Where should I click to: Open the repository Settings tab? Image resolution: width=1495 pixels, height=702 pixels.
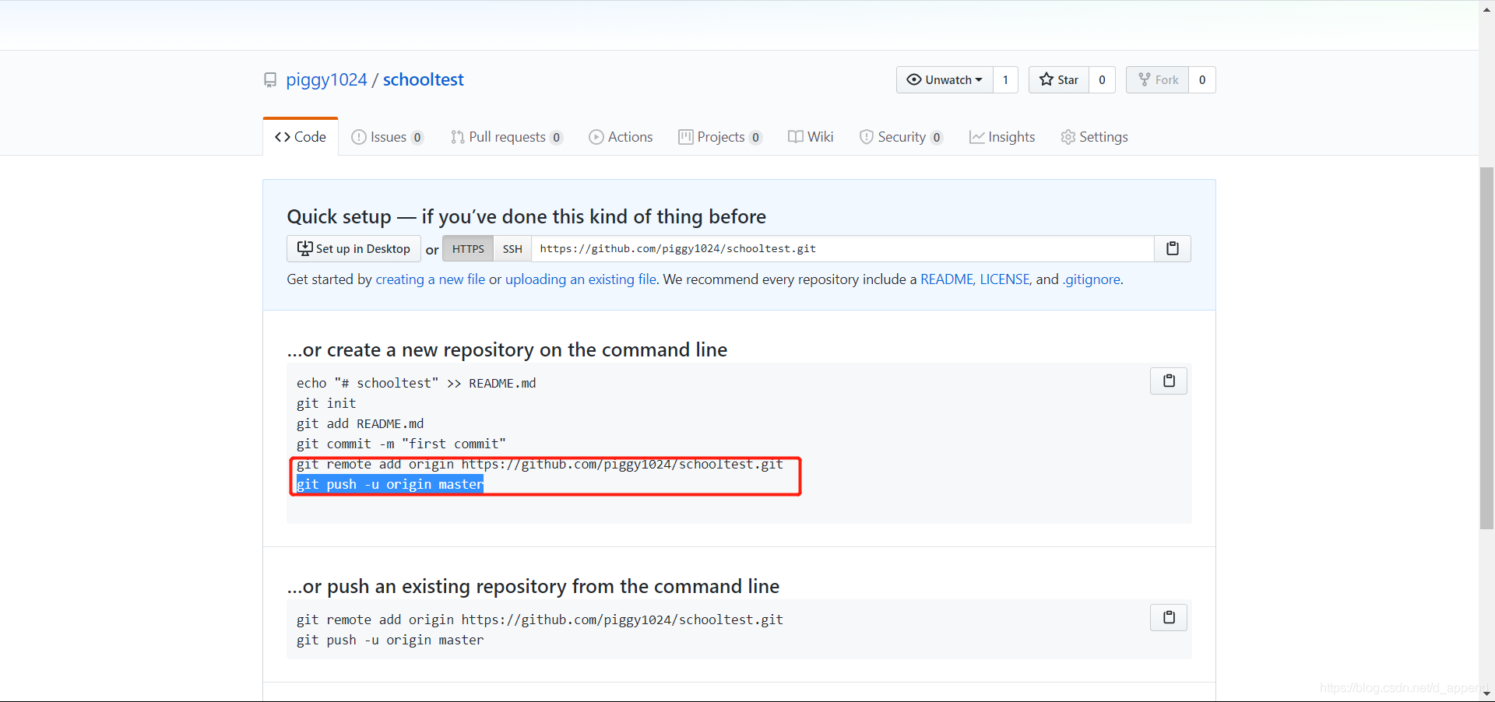[1094, 137]
